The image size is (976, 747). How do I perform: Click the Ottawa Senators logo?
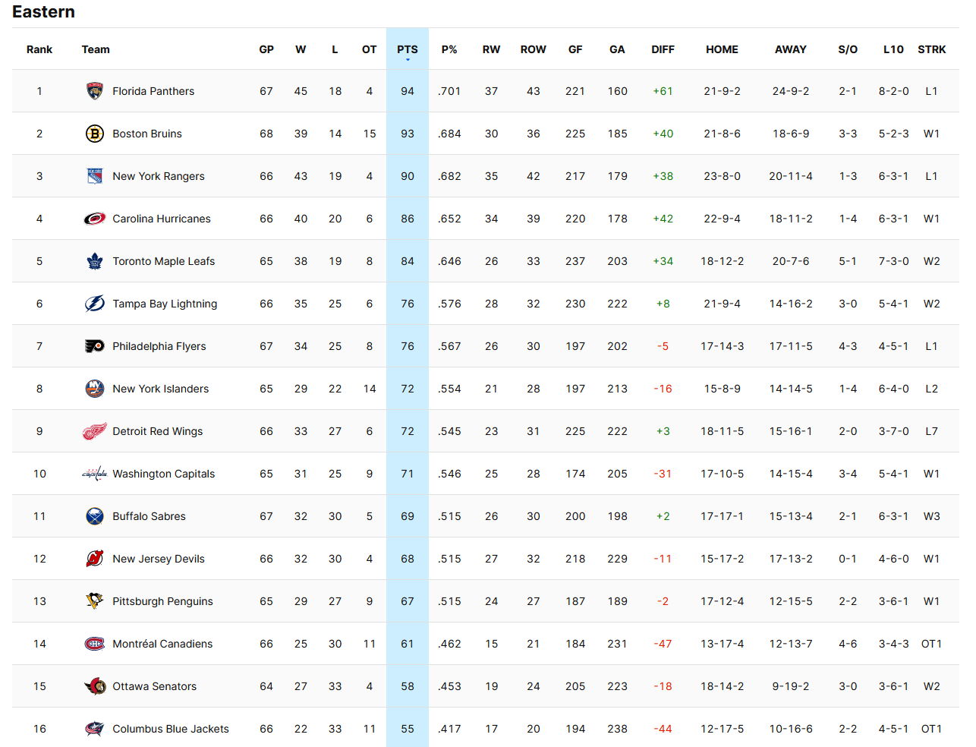click(95, 686)
